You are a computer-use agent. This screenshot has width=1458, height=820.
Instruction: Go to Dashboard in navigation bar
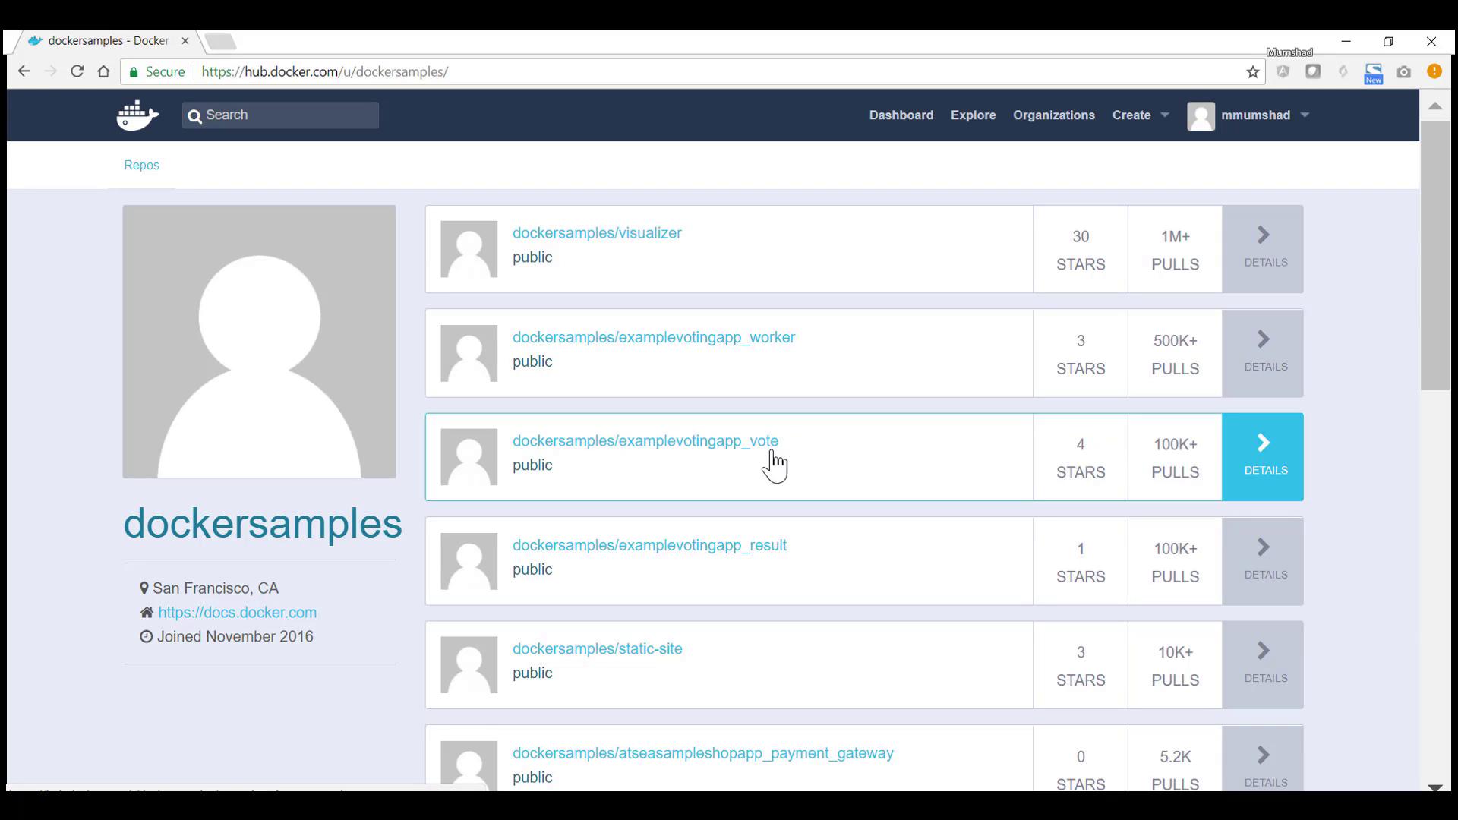(x=901, y=115)
